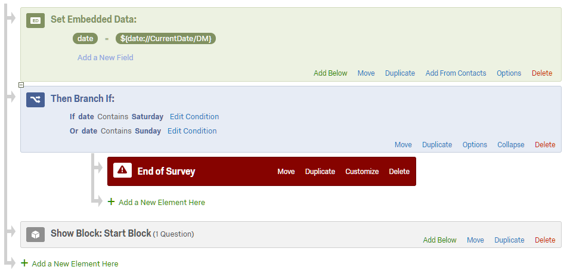Viewport: 567px width, 276px height.
Task: Click the green plus icon under End of Survey
Action: 111,202
